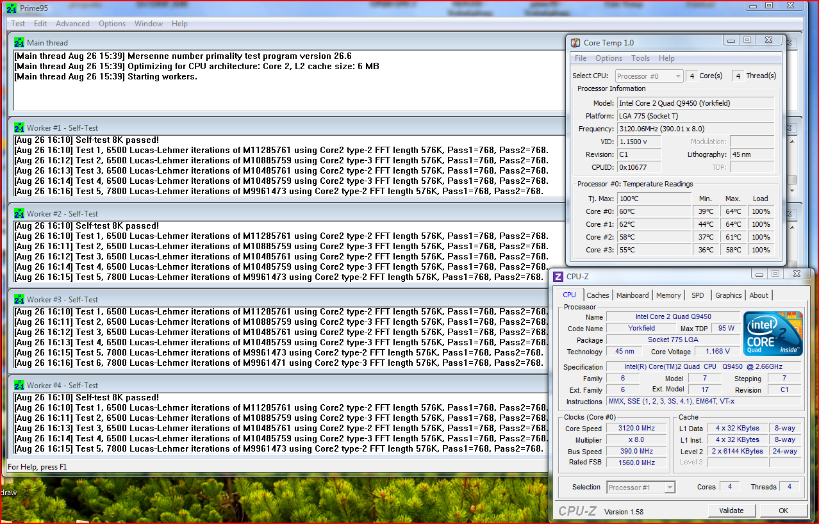
Task: Click the Package value Socket 775 LGA
Action: point(673,340)
